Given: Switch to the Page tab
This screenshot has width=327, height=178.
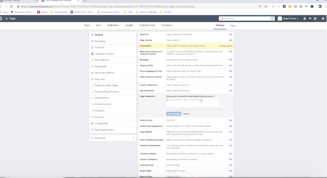Looking at the screenshot, I should pos(87,25).
